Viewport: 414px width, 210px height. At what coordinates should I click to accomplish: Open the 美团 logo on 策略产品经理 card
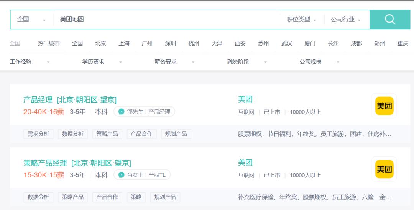pos(384,169)
